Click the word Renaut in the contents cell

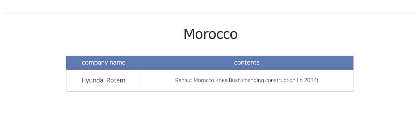183,80
